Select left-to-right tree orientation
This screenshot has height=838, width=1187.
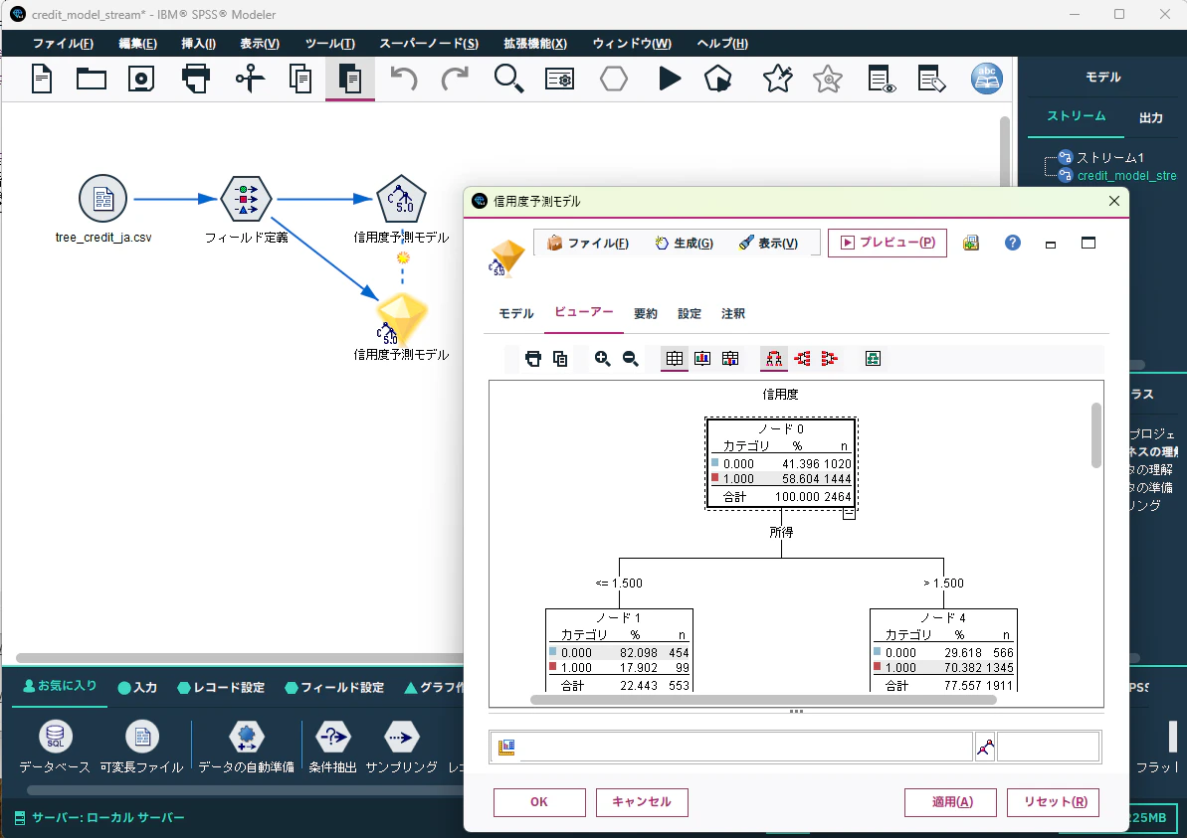802,359
